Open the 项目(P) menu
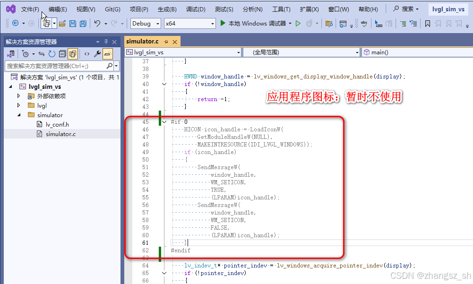 tap(139, 9)
